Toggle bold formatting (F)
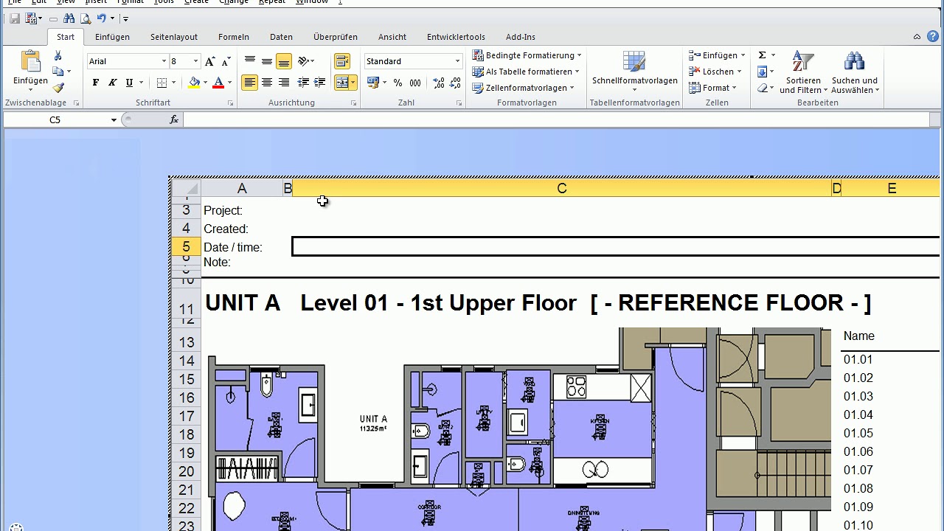The image size is (944, 531). 95,83
